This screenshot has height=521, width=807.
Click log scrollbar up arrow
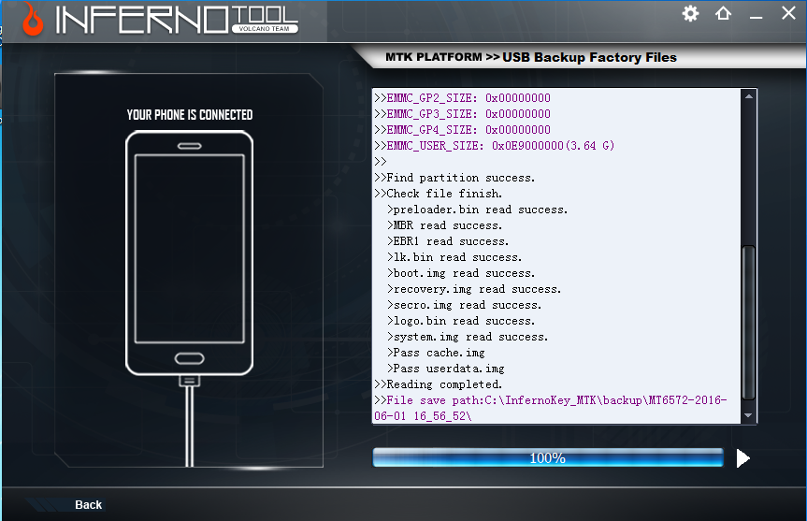[x=749, y=96]
